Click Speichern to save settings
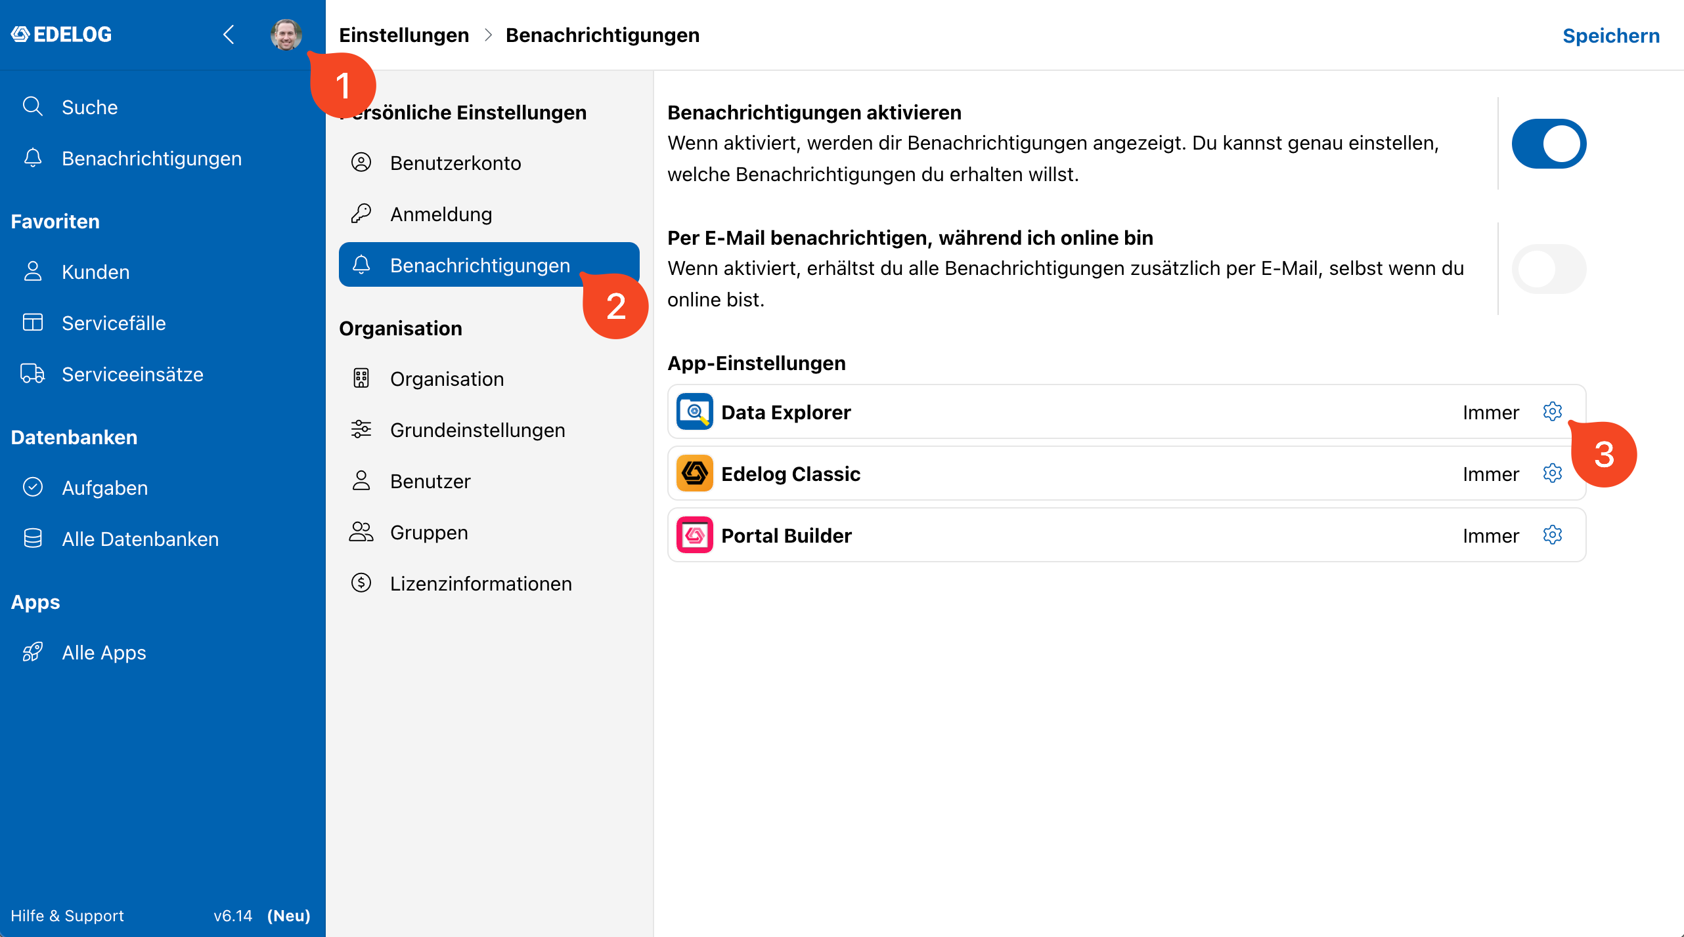Image resolution: width=1684 pixels, height=937 pixels. (1611, 35)
